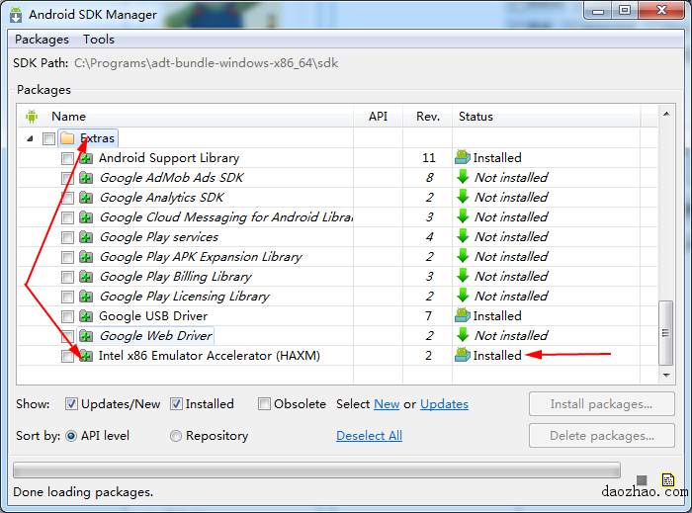This screenshot has height=513, width=692.
Task: Click package icon beside Google Cloud Messaging
Action: 86,217
